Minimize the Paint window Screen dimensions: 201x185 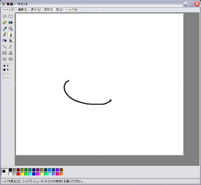click(185, 4)
